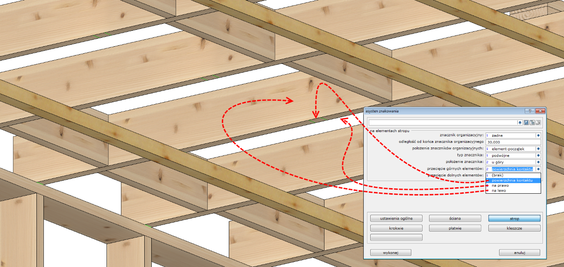Screen dimensions: 564x267
Task: Close the asysten znakowania dialog
Action: click(x=540, y=111)
